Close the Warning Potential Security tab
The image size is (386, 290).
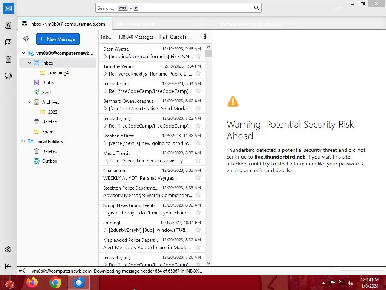(296, 24)
